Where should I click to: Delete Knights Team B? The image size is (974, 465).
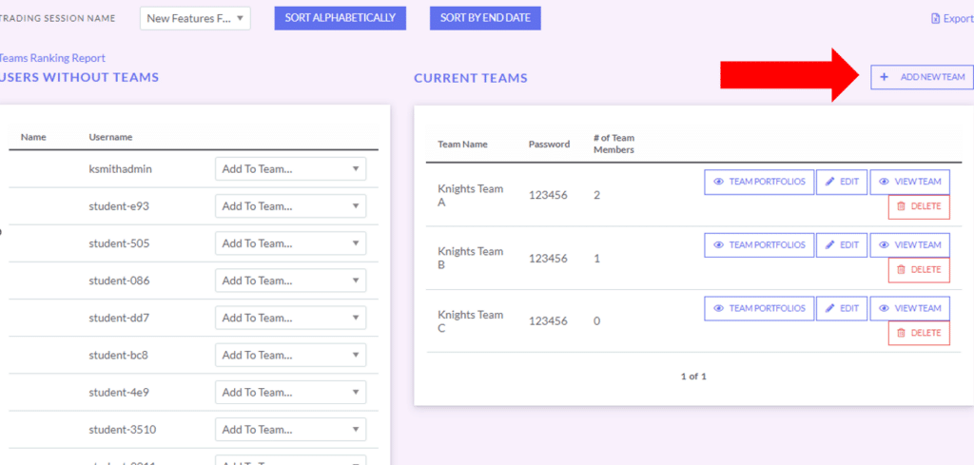[920, 270]
